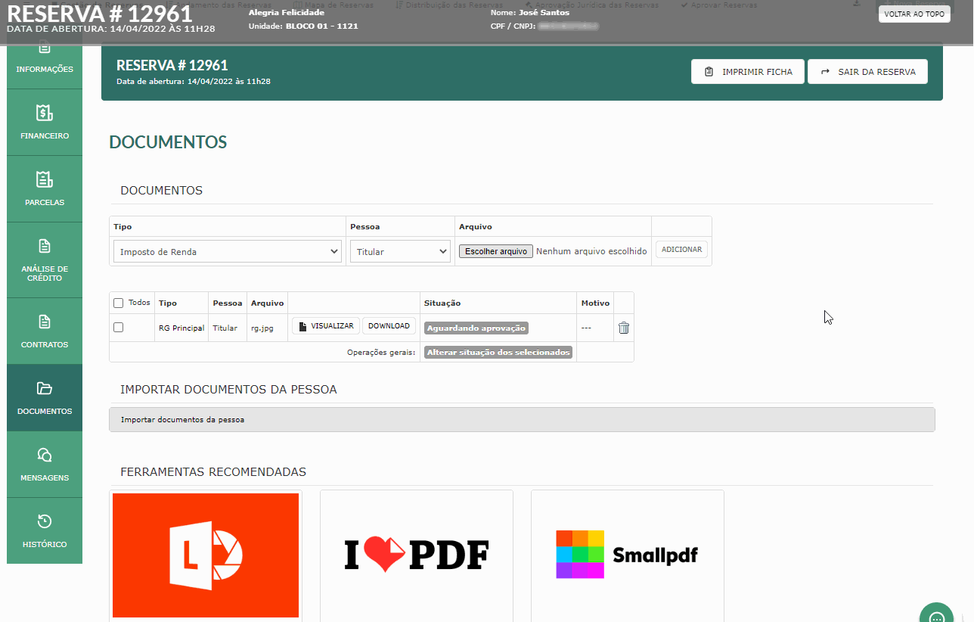Click Alterar situação dos selecionados
Screen dimensions: 974x622
[498, 353]
